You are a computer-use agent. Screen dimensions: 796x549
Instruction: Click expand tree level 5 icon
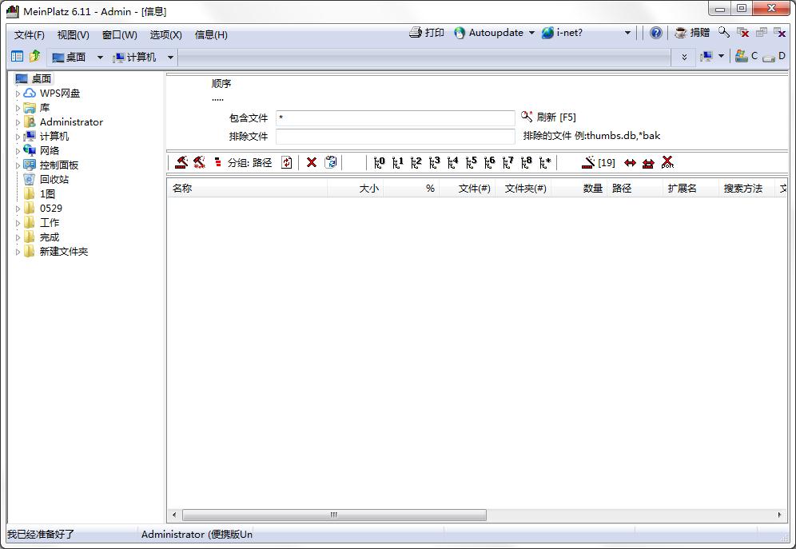[472, 162]
